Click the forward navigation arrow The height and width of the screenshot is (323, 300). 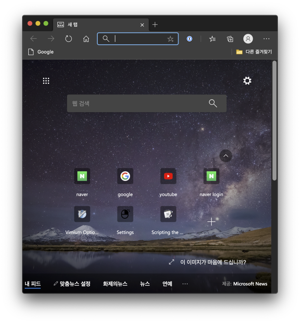(51, 39)
